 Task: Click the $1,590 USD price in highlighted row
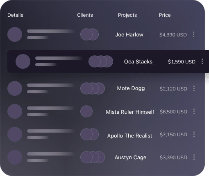coord(182,62)
